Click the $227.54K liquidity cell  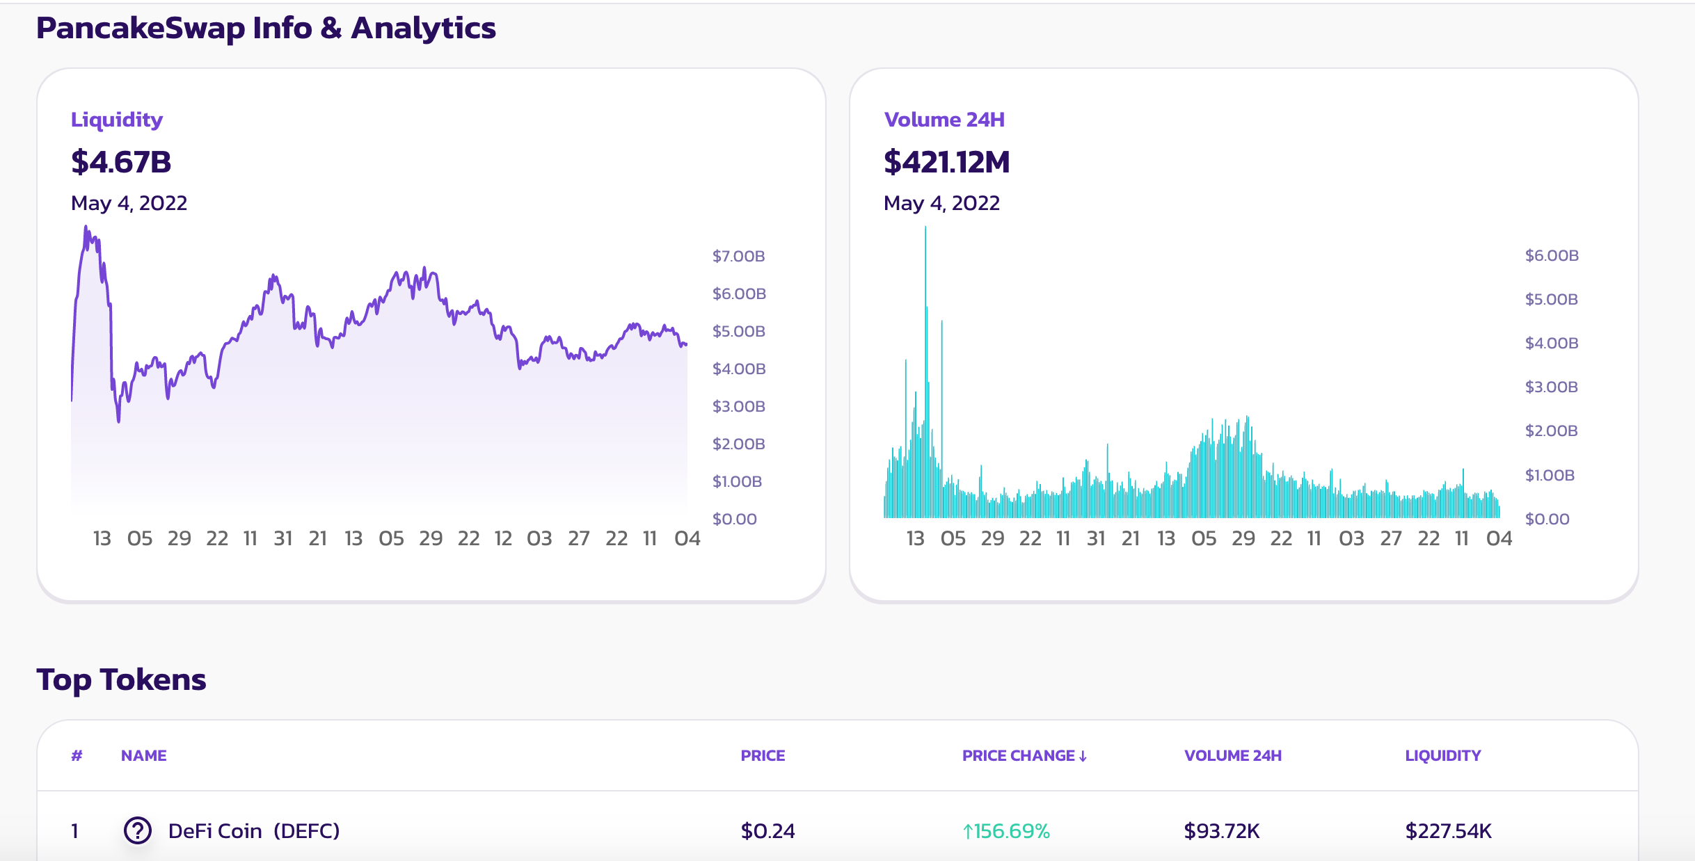pos(1449,831)
